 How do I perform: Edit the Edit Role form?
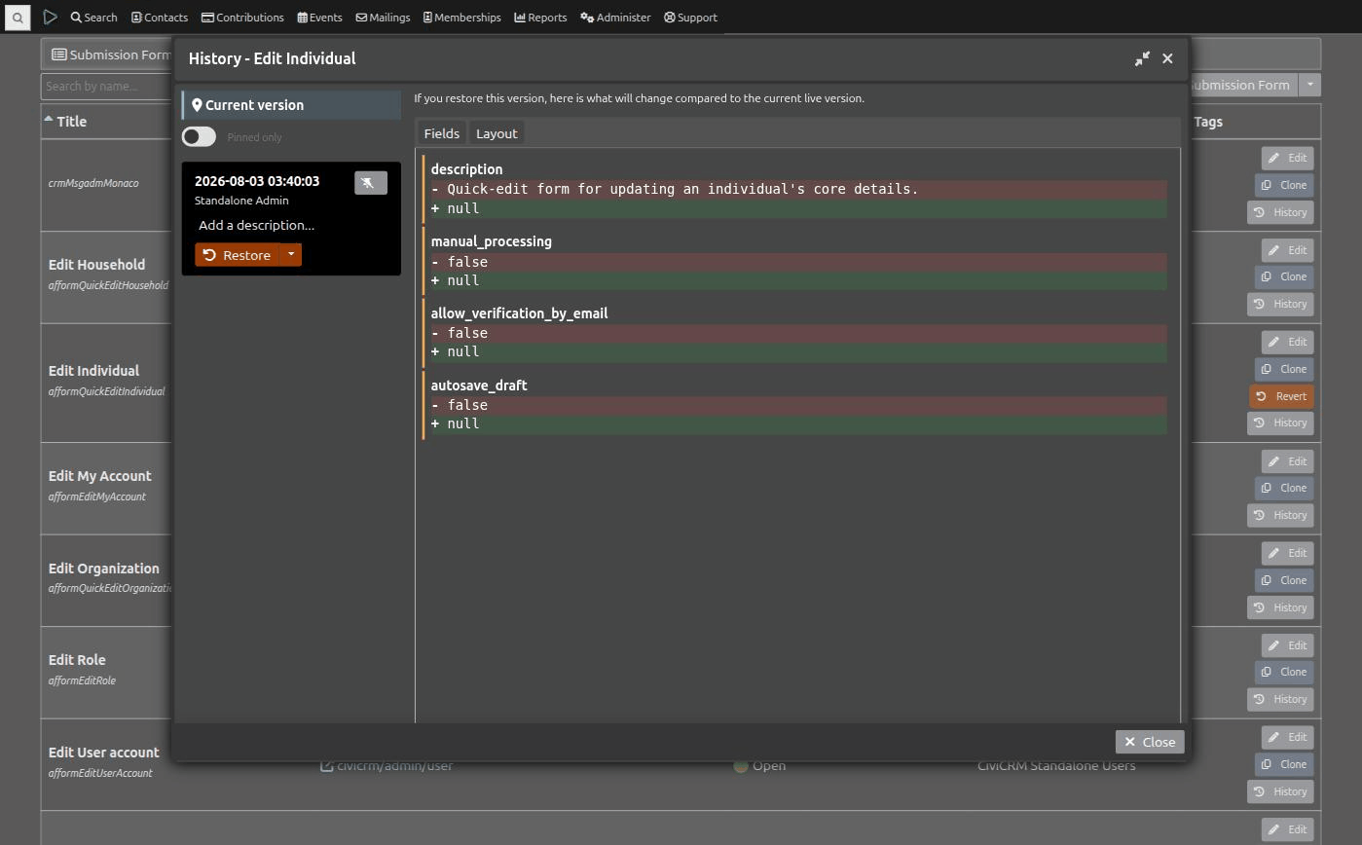(1288, 645)
